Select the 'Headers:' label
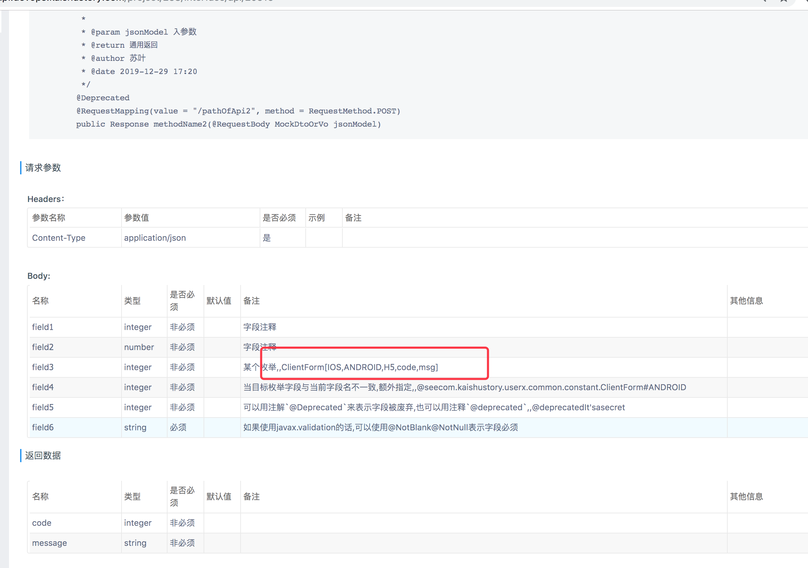808x568 pixels. [x=46, y=199]
